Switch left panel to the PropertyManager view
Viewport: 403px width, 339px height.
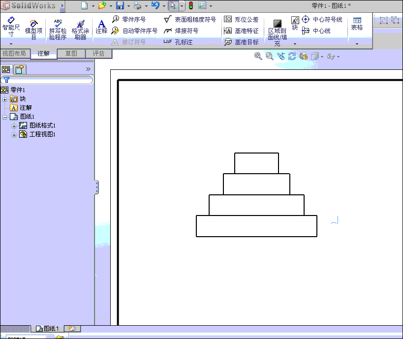19,69
